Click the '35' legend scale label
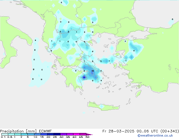This screenshot has width=179, height=138. (x=68, y=137)
